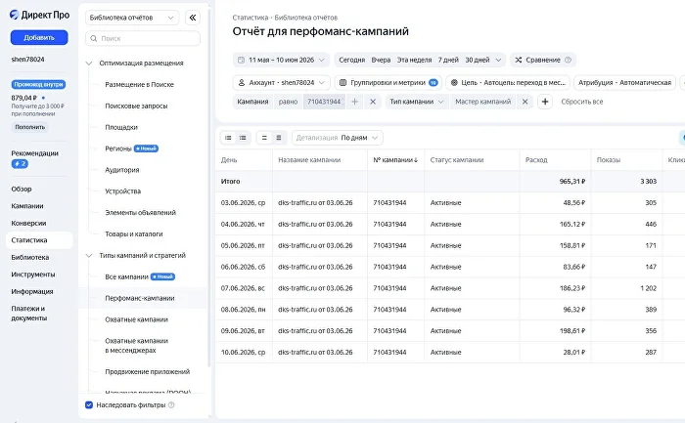This screenshot has width=685, height=423.
Task: Click the blue Добавить button
Action: 39,37
